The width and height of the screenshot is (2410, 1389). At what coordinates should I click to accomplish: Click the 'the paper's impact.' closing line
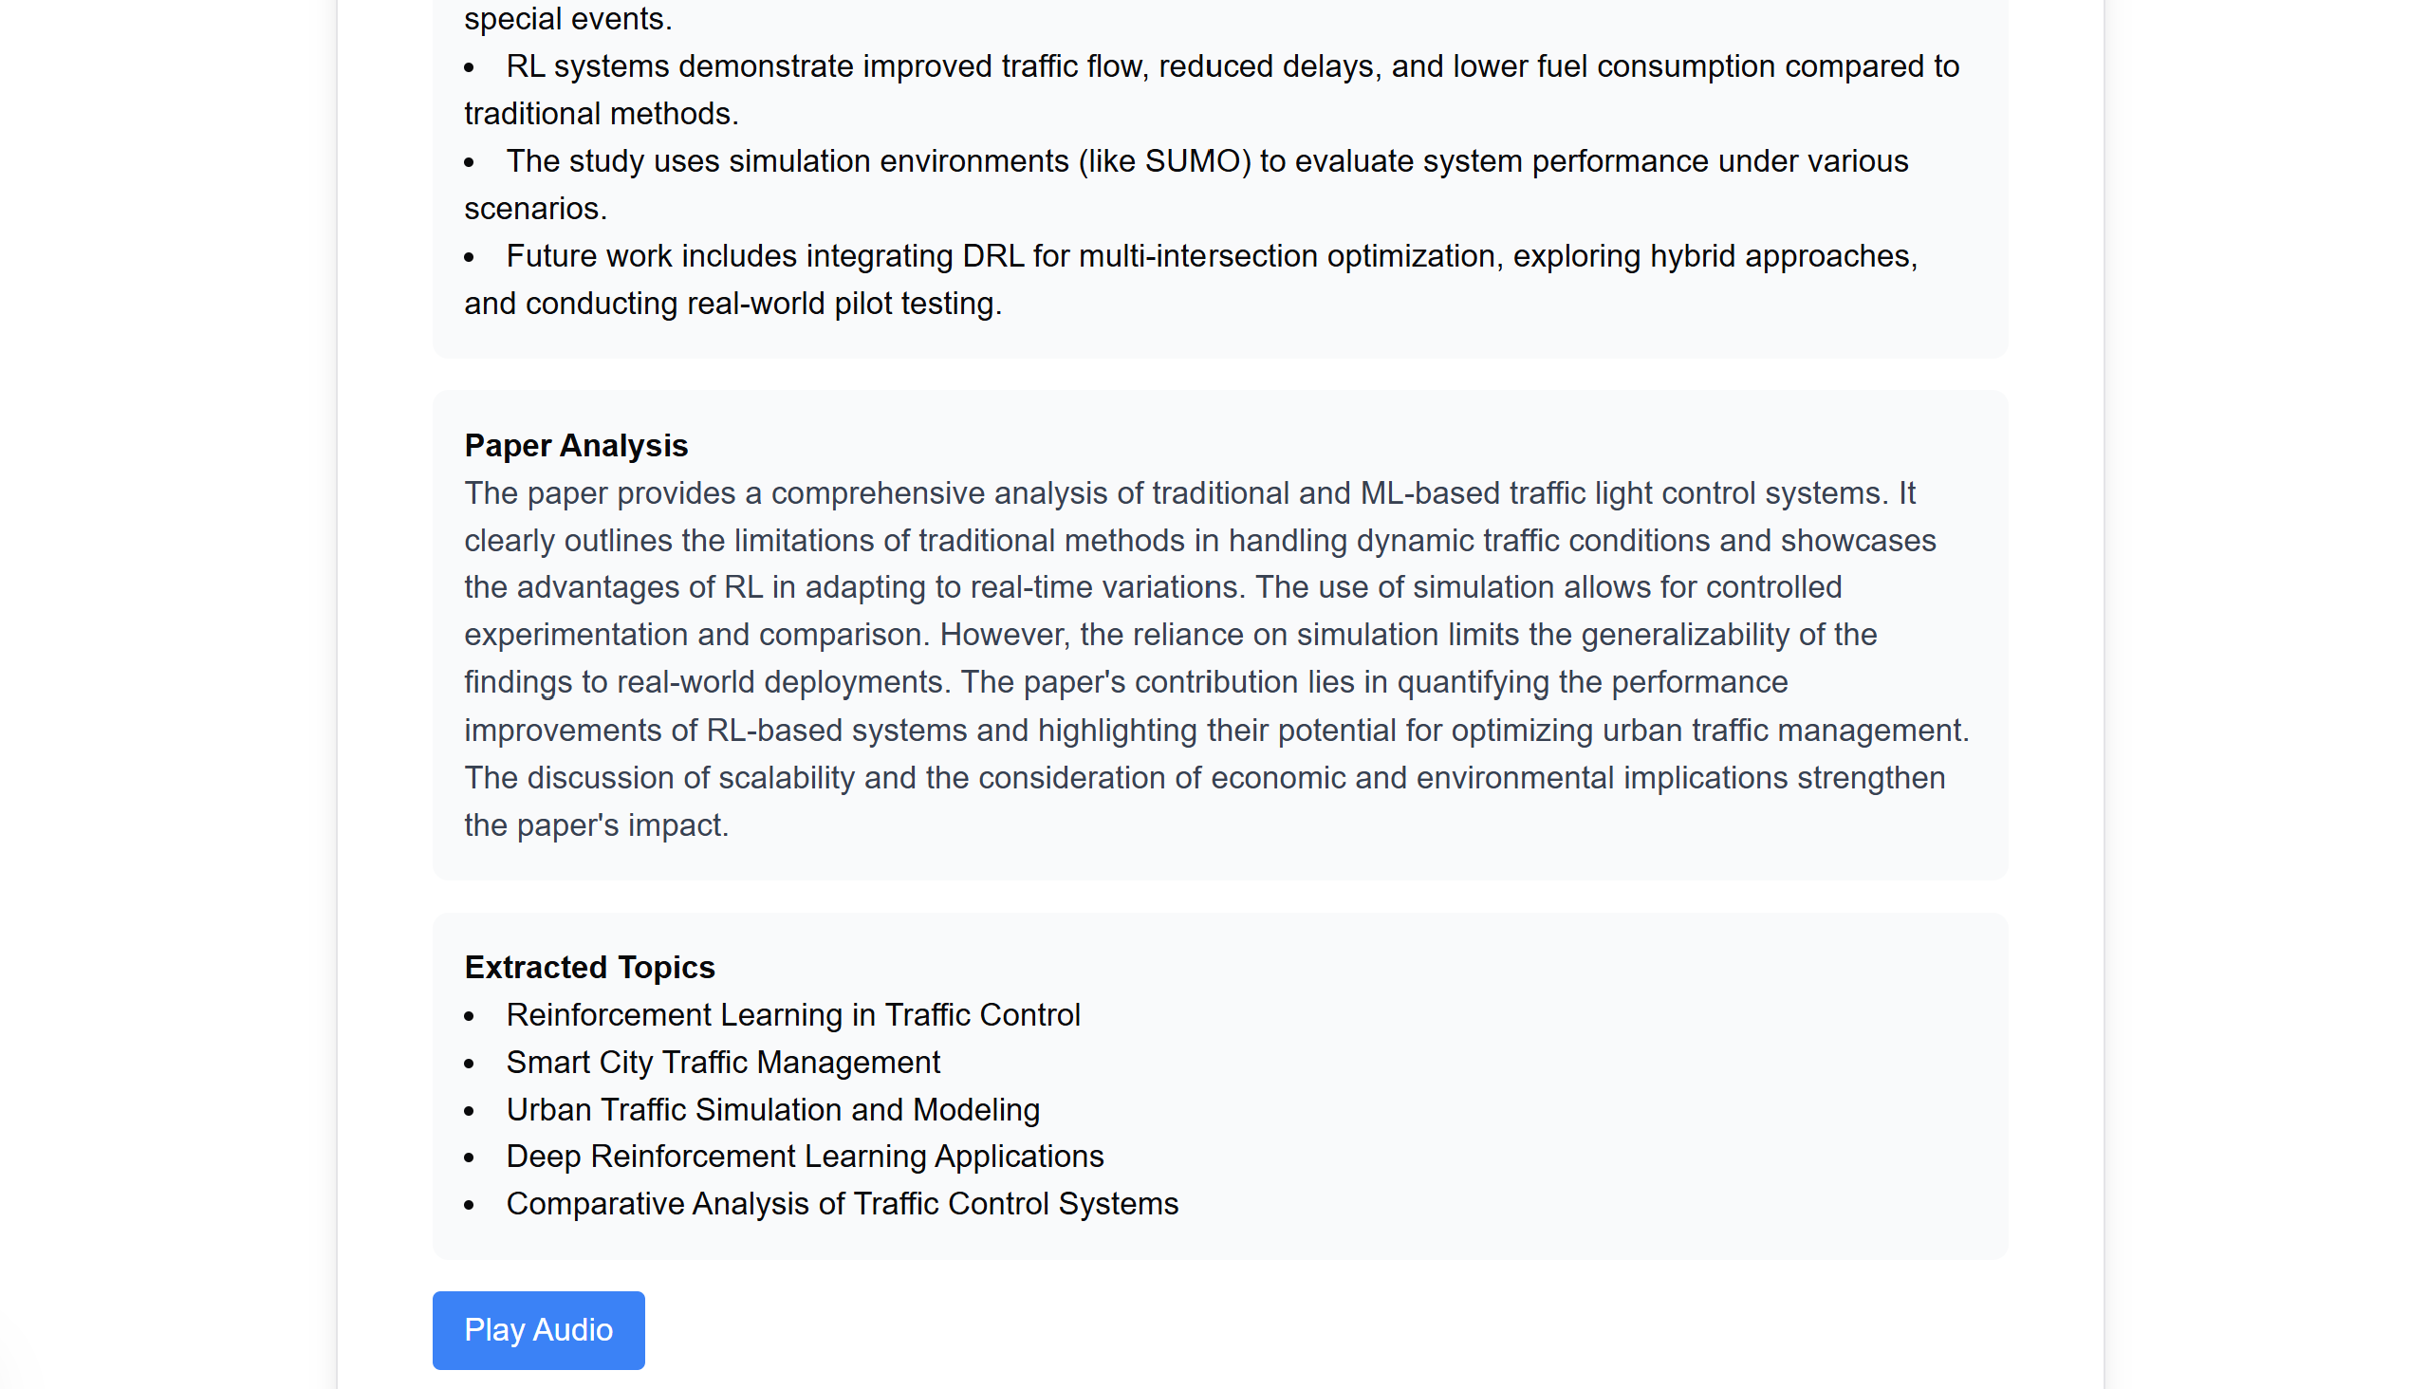596,825
